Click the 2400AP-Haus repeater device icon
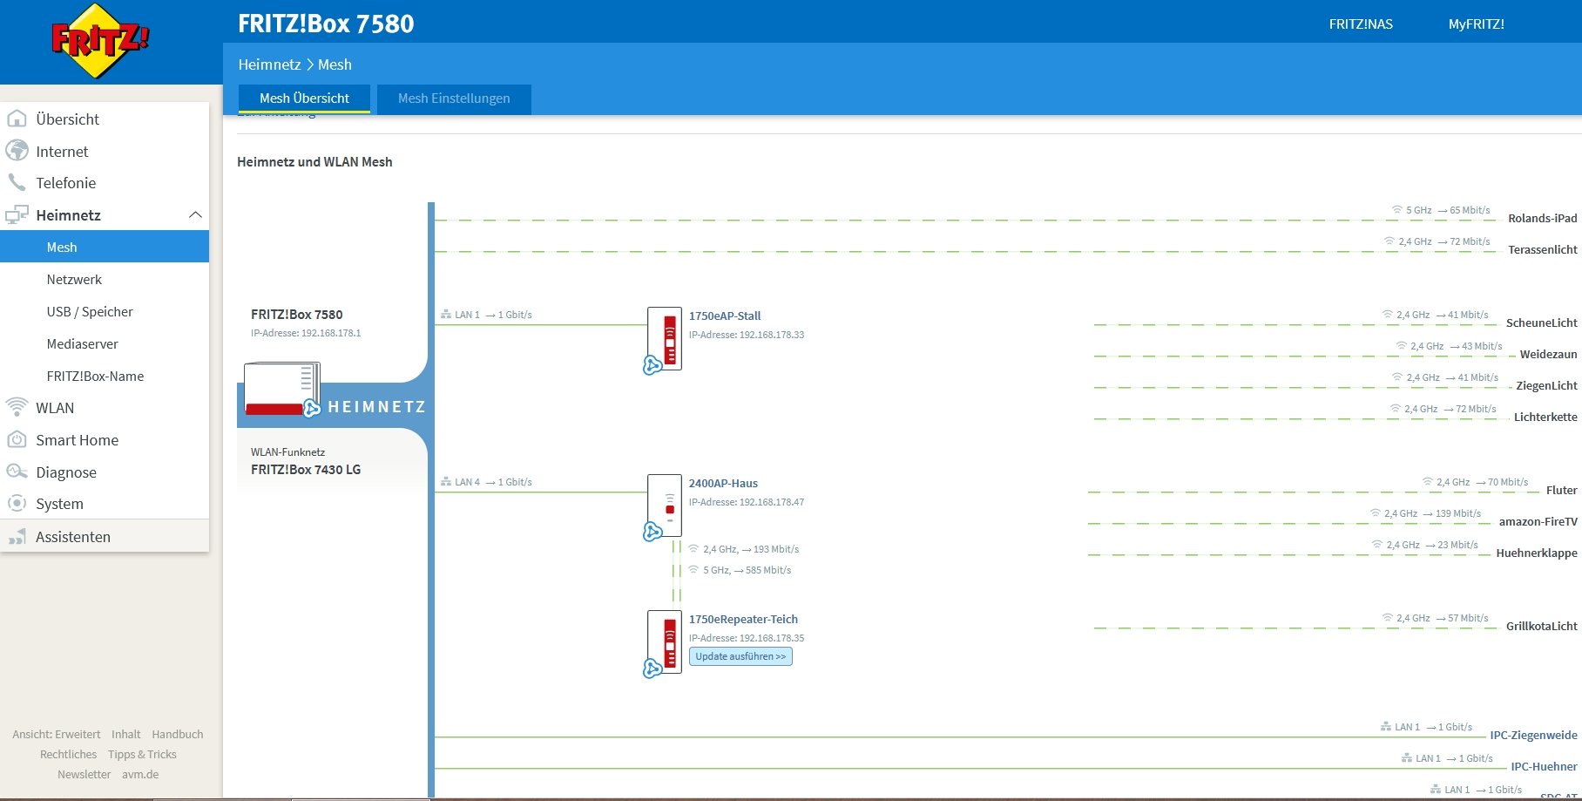The image size is (1582, 801). [x=664, y=506]
